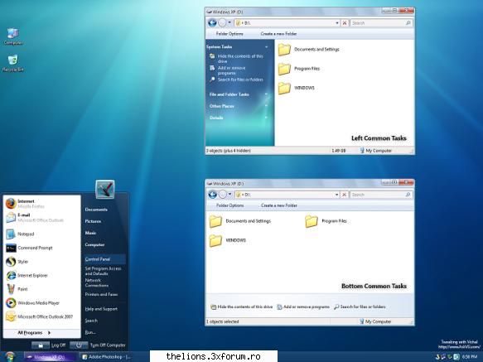Open Network Connections from Start menu
Image resolution: width=483 pixels, height=362 pixels.
coord(96,282)
